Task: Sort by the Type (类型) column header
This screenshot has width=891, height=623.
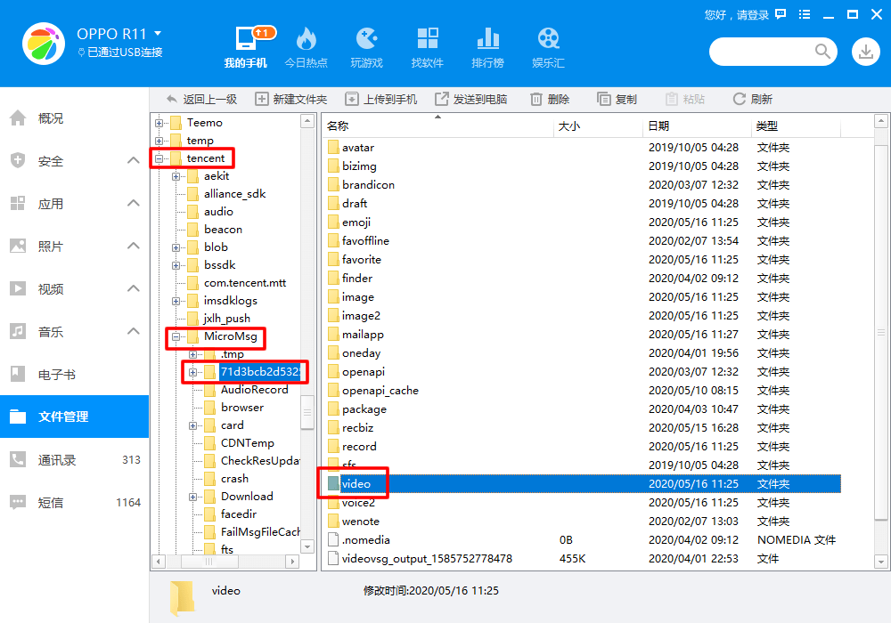Action: pyautogui.click(x=797, y=126)
